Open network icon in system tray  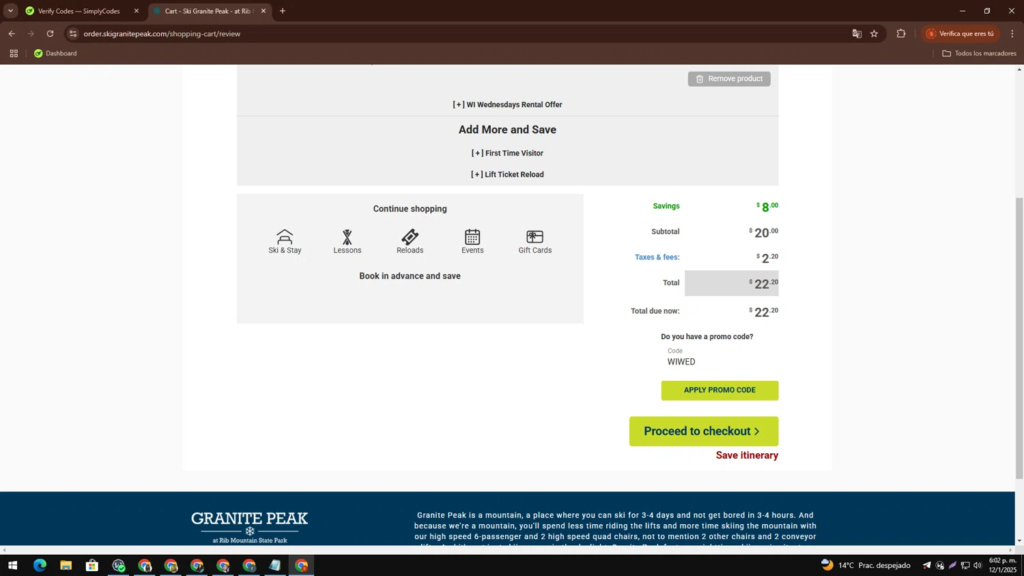[965, 566]
